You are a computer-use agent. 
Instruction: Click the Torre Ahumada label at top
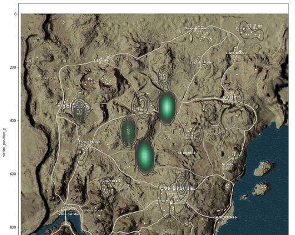pos(197,28)
